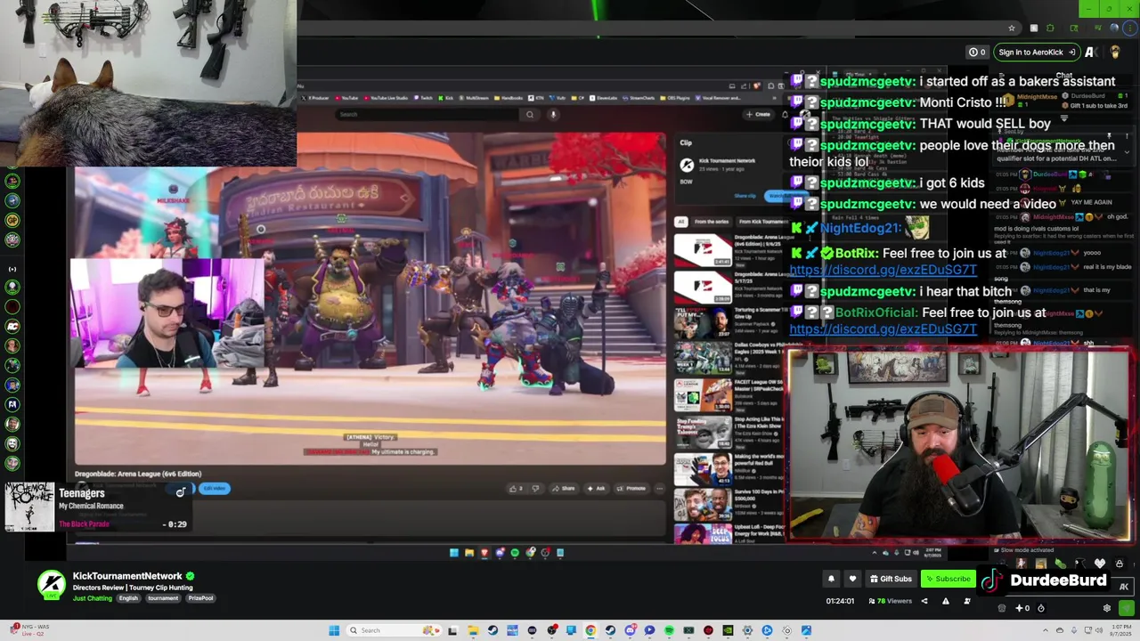The image size is (1140, 641).
Task: Click the KickTournamentNetwork channel name
Action: pyautogui.click(x=127, y=576)
